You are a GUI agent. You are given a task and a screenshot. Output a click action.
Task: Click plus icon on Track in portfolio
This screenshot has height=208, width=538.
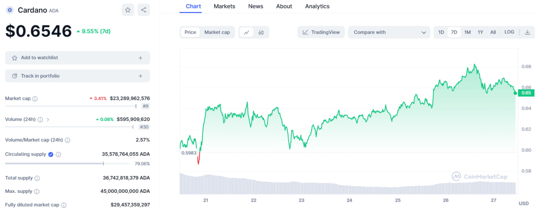tap(140, 76)
